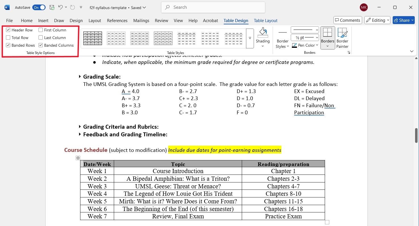Select the first table style with full grid
This screenshot has width=419, height=226.
93,38
